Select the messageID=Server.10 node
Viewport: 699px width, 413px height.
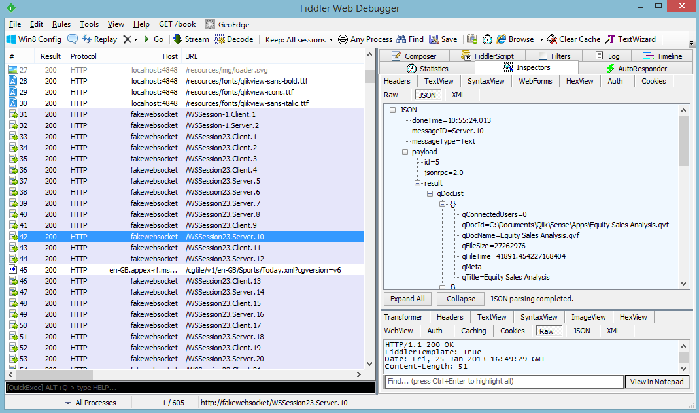tap(447, 131)
